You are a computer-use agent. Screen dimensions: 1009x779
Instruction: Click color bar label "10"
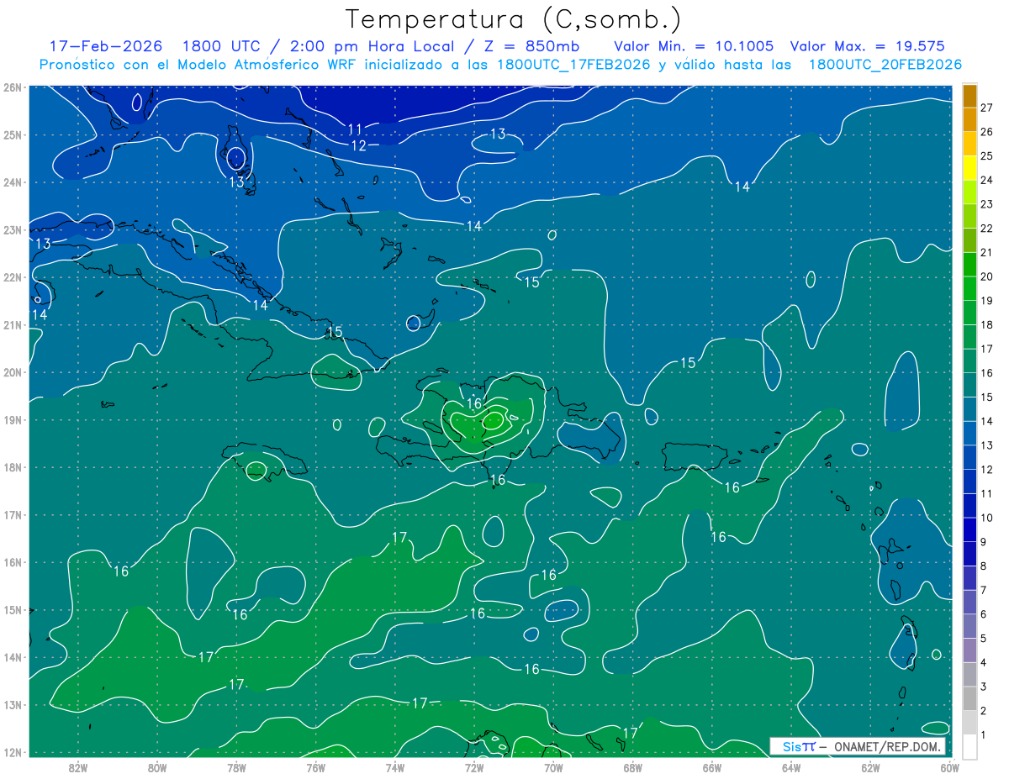pyautogui.click(x=986, y=518)
